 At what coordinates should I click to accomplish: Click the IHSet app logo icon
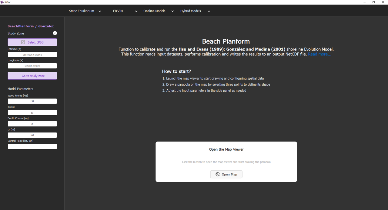point(2,2)
